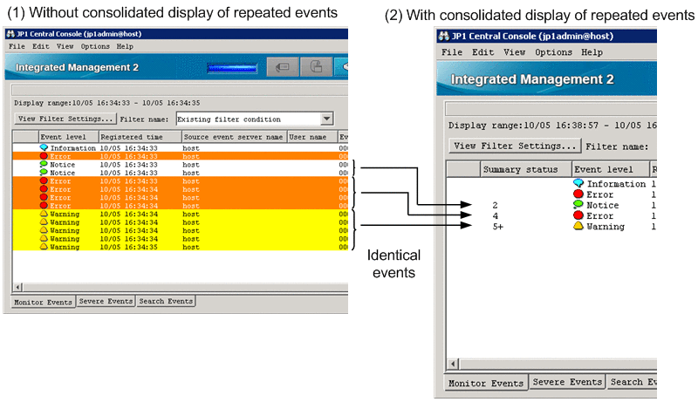Click the binoculars title icon in left window
This screenshot has height=402, width=698.
coord(10,34)
